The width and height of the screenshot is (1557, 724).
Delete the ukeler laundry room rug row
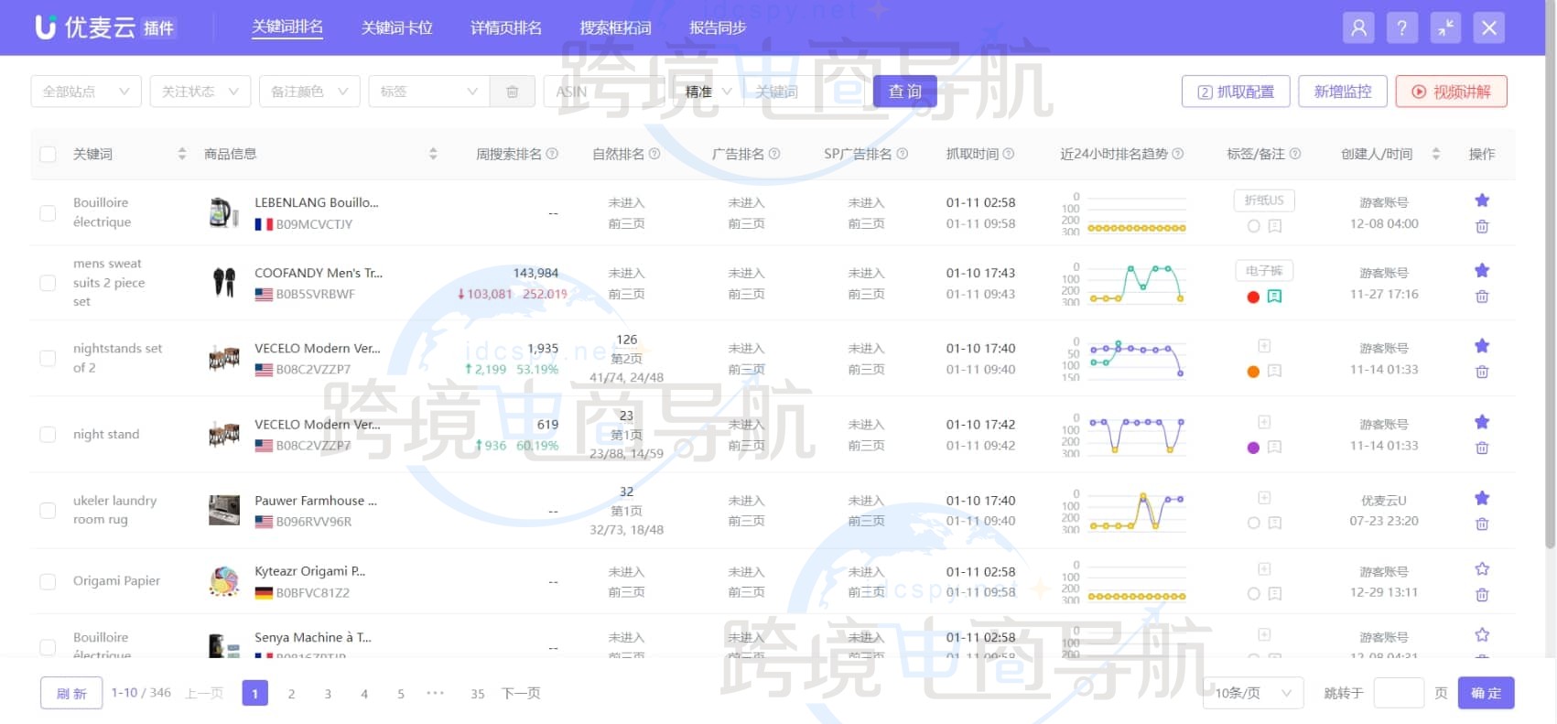click(1482, 524)
